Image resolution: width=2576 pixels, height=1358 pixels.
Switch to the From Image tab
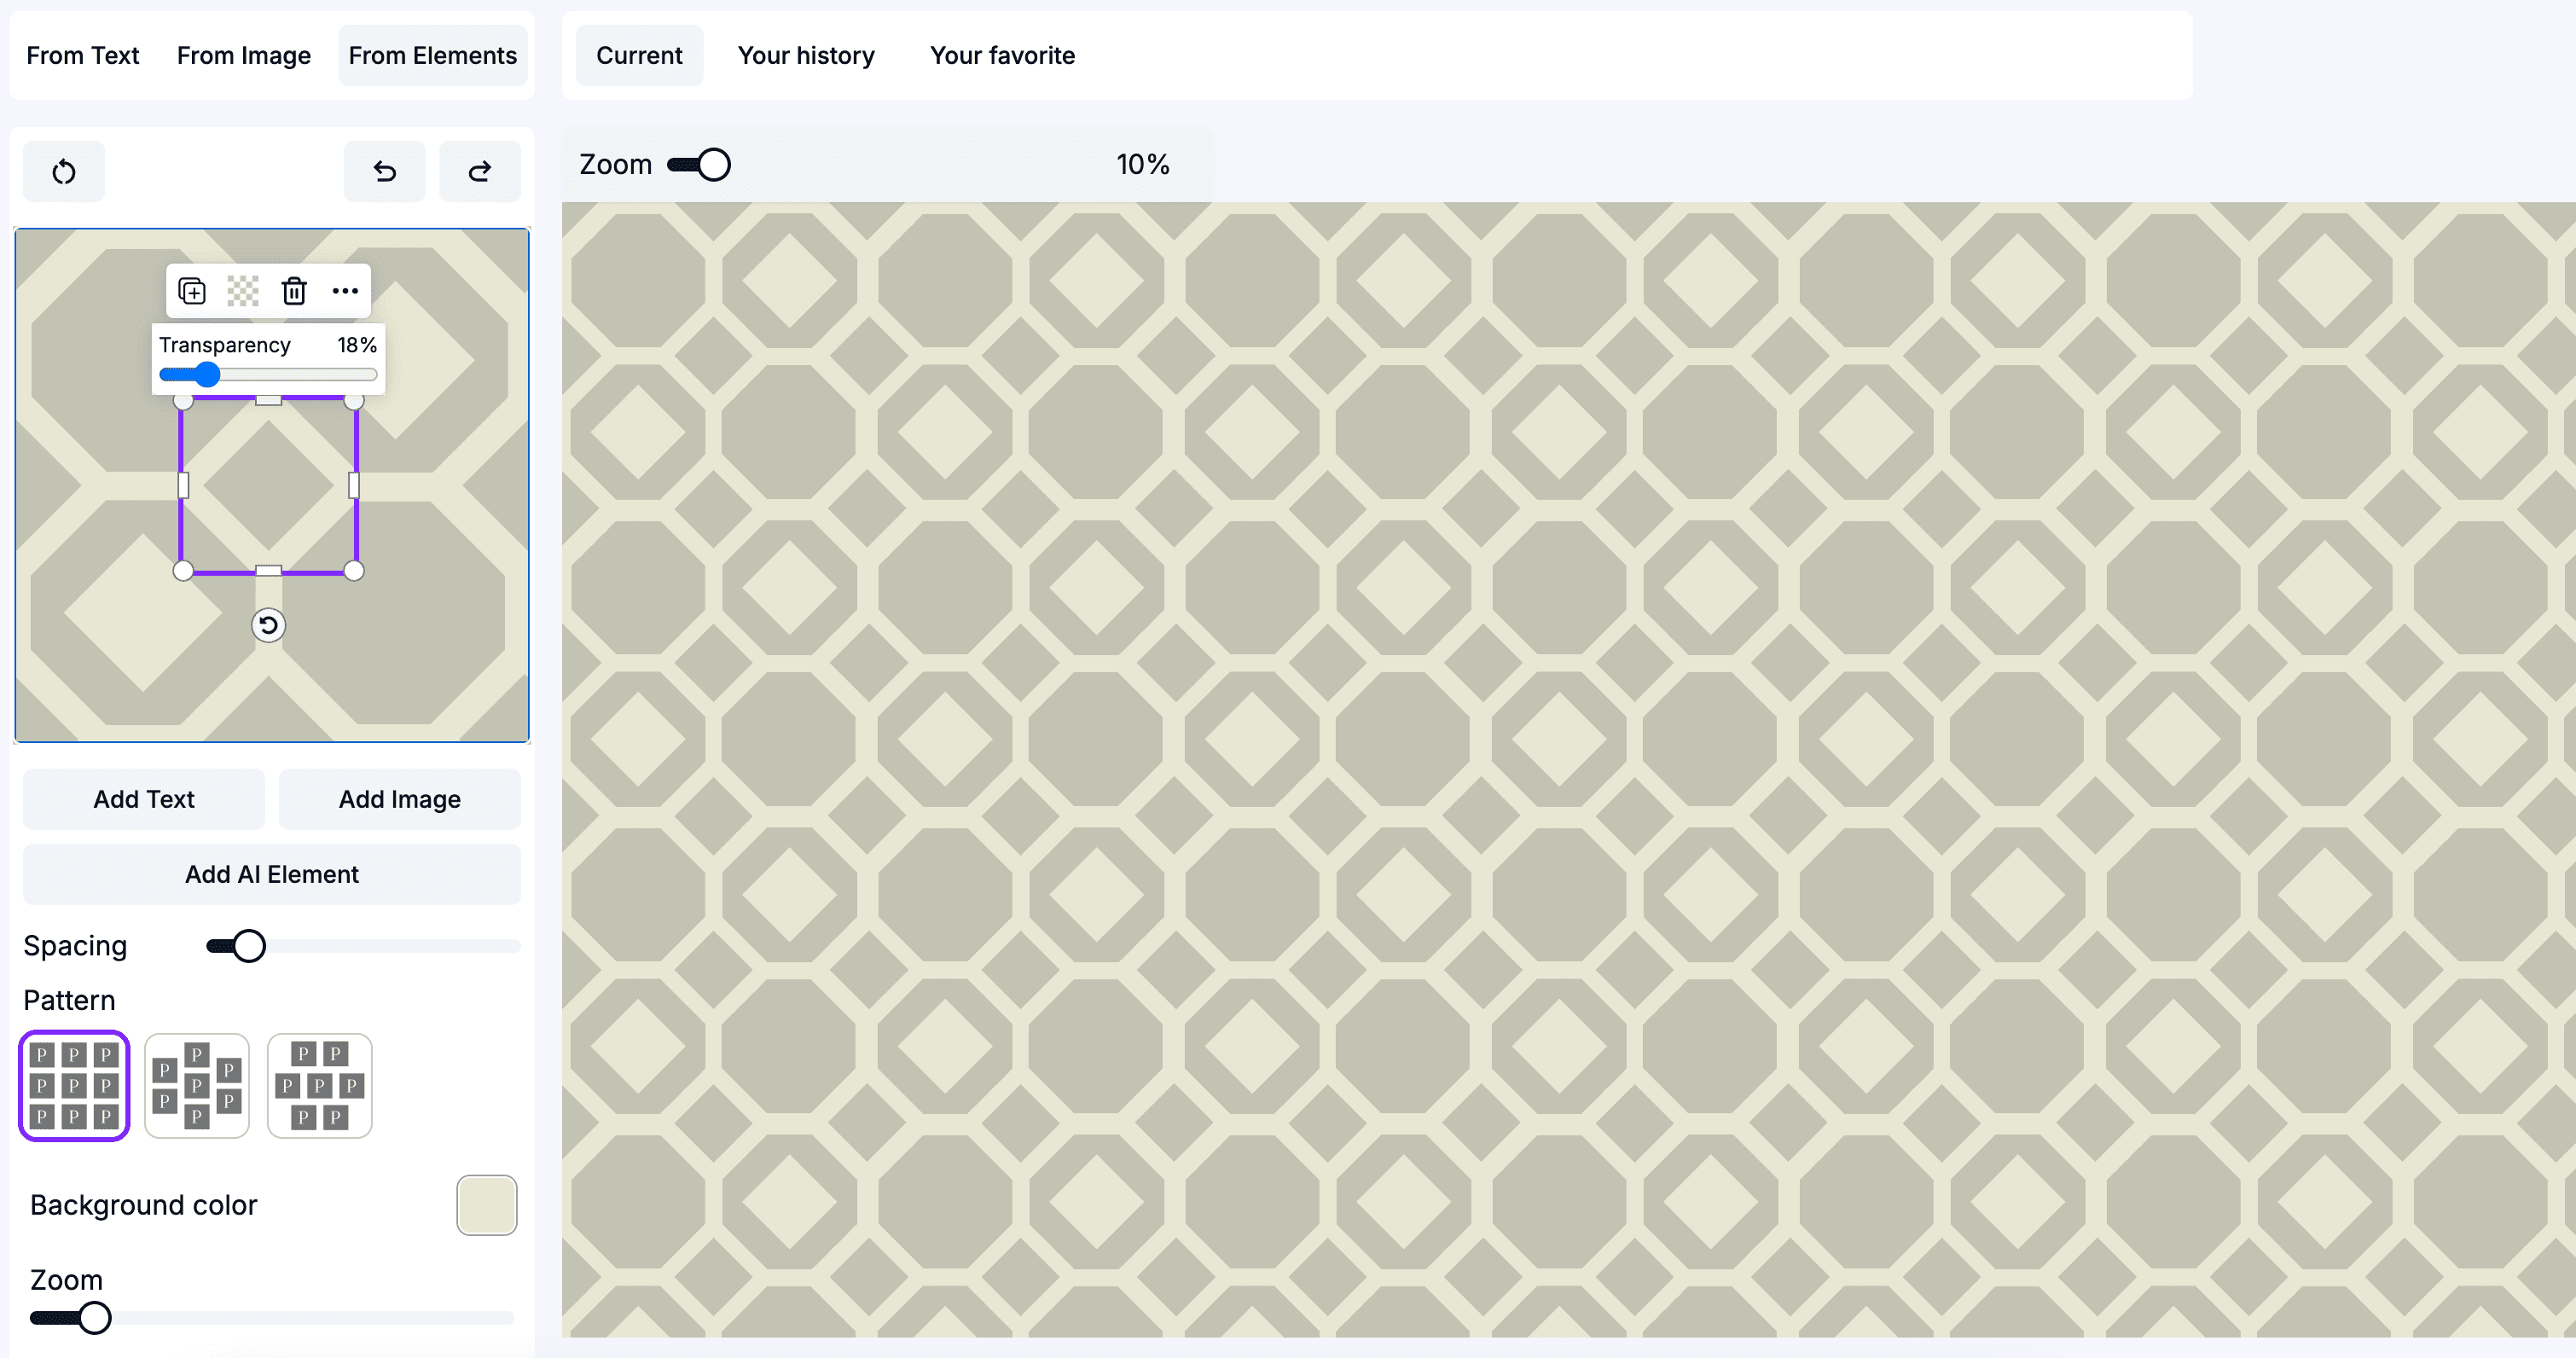pos(243,55)
